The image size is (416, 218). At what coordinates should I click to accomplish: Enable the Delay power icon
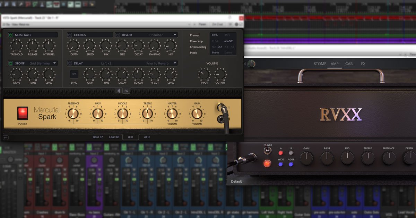[x=70, y=64]
